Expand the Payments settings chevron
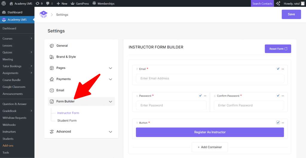The height and width of the screenshot is (158, 306). (111, 79)
